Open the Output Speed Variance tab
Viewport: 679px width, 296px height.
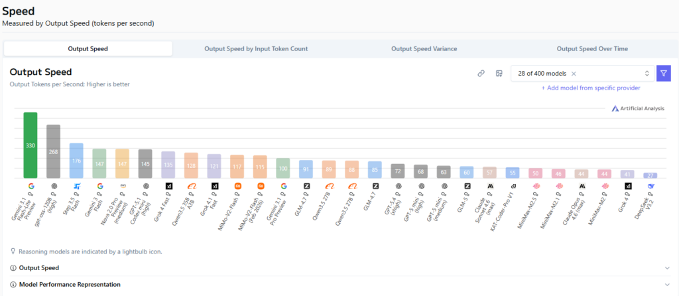tap(422, 48)
